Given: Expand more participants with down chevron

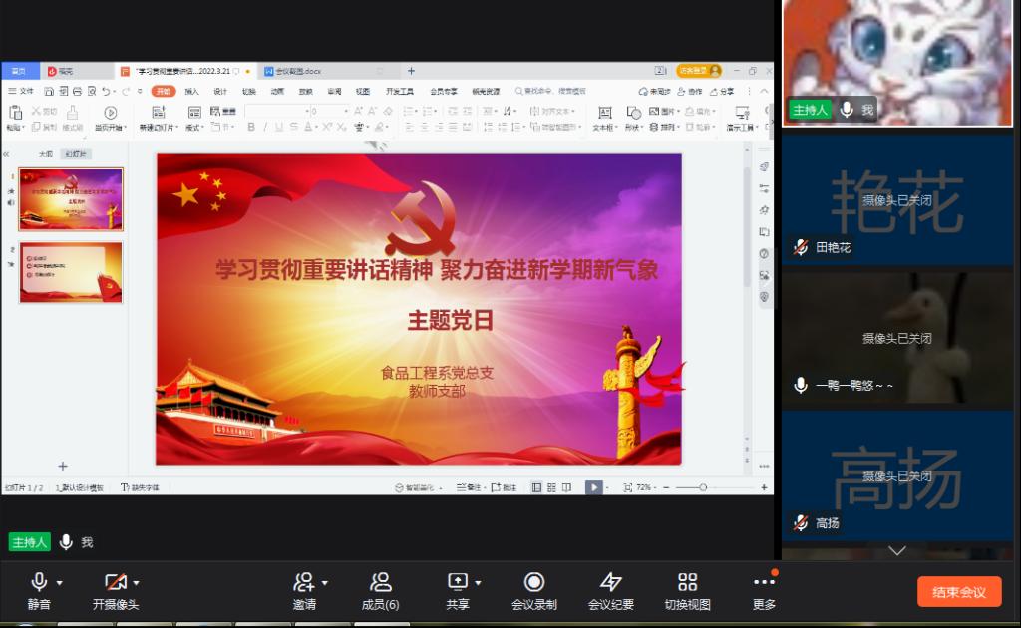Looking at the screenshot, I should point(897,551).
